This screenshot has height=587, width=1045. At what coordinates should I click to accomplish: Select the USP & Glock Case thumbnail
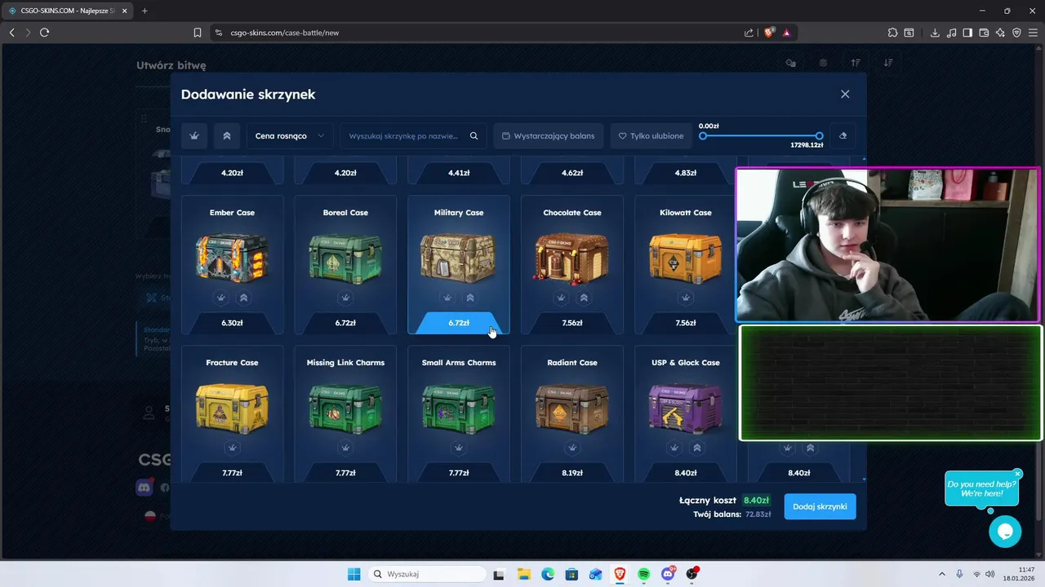pyautogui.click(x=686, y=408)
